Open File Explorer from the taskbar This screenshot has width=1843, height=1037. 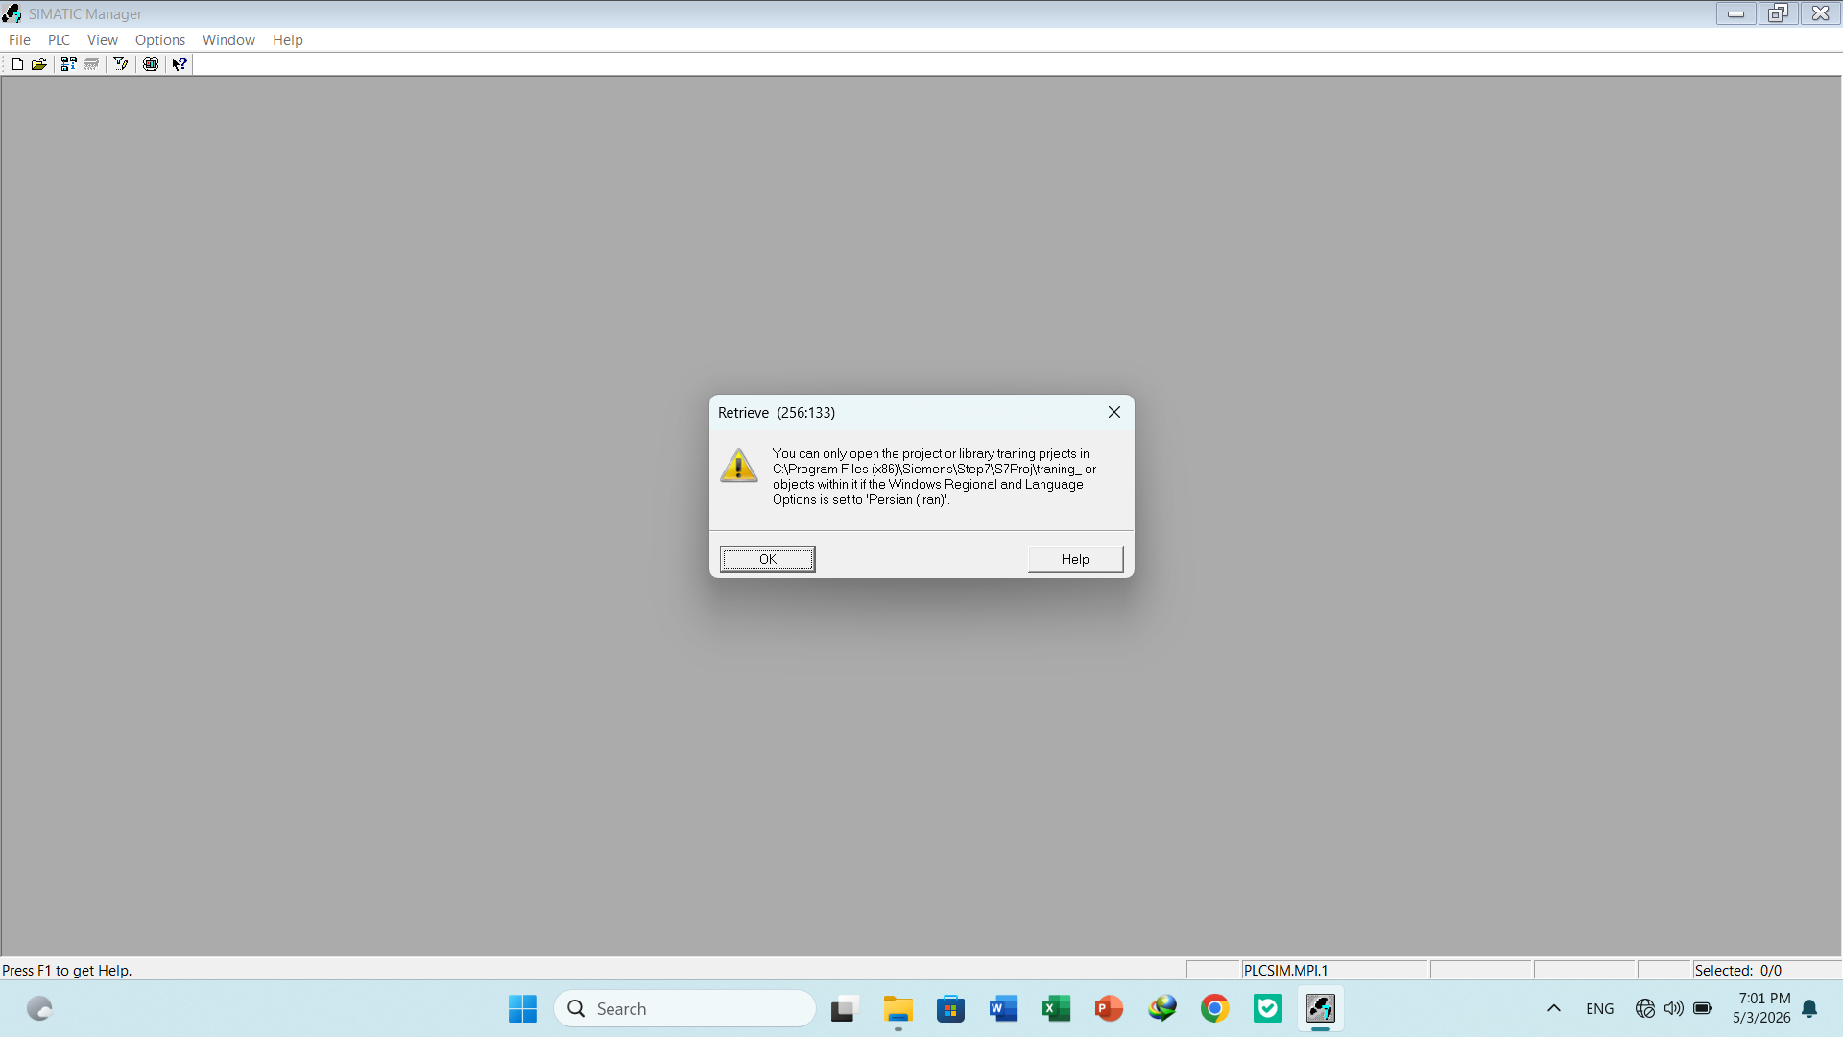pos(898,1009)
